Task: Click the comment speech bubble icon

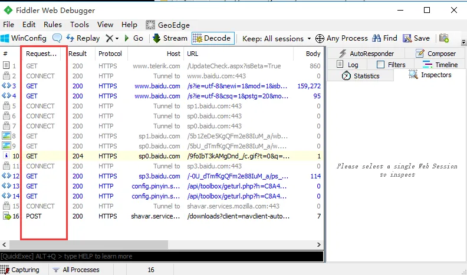Action: point(57,38)
